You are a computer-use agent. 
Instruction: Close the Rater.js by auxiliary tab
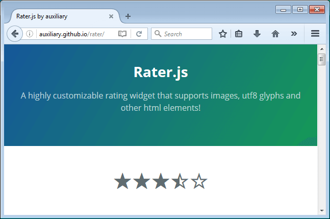(x=111, y=16)
